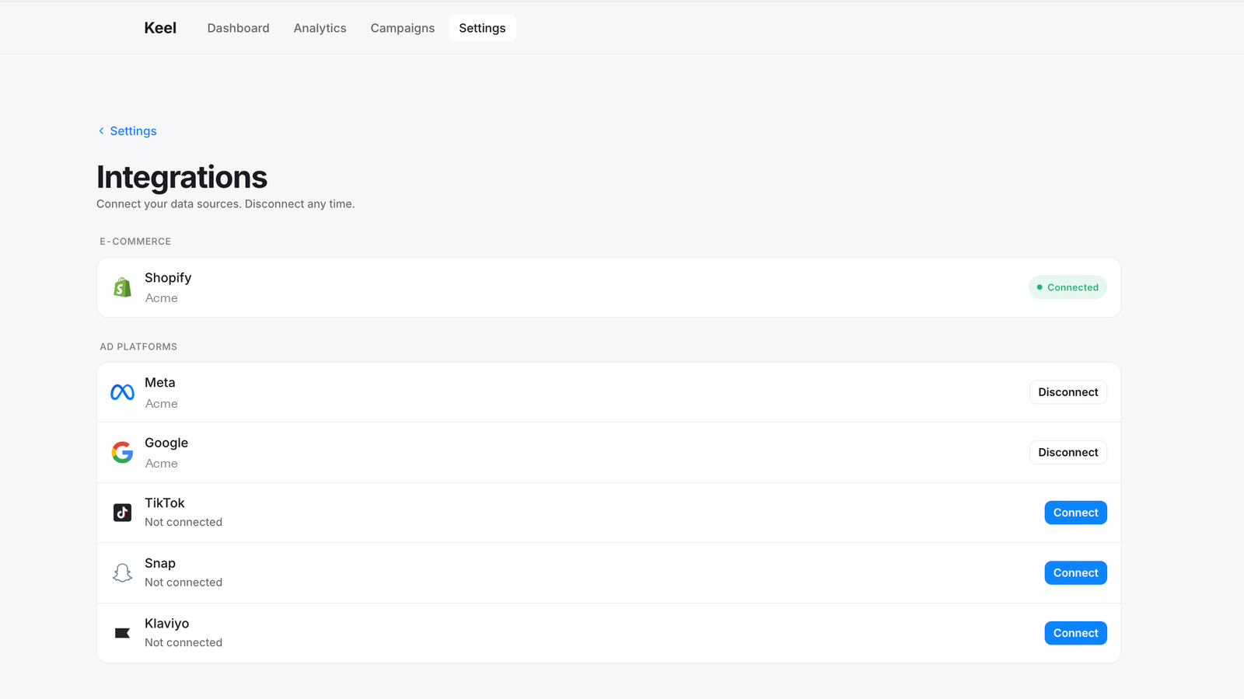Click the Klaviyo integration name
The image size is (1244, 699).
tap(167, 624)
